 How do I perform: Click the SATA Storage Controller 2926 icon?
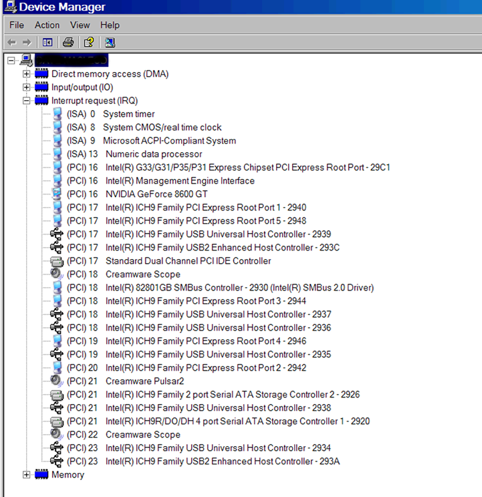coord(57,395)
